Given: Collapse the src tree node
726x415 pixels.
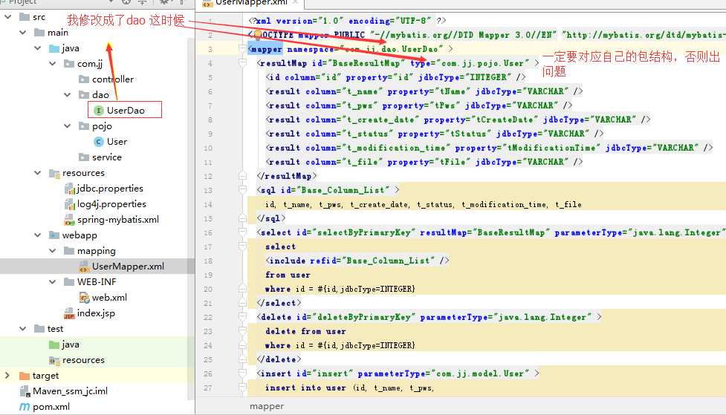Looking at the screenshot, I should (8, 17).
